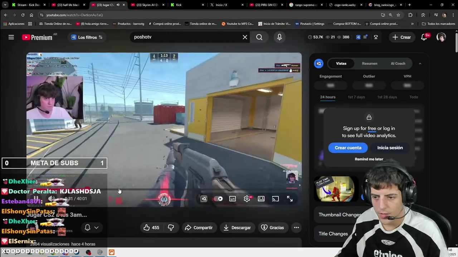The width and height of the screenshot is (458, 257).
Task: Click the vidIQ icon in the player controls
Action: (x=204, y=199)
